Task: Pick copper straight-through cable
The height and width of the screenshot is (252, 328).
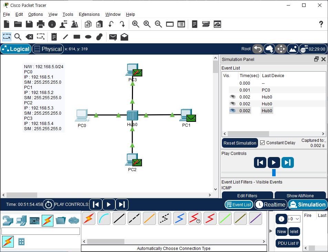Action: [x=119, y=219]
